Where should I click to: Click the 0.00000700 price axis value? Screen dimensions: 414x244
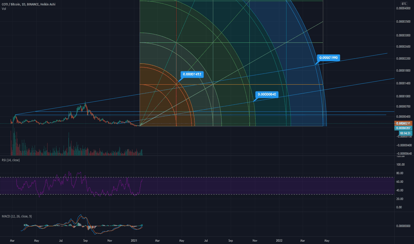click(x=403, y=106)
